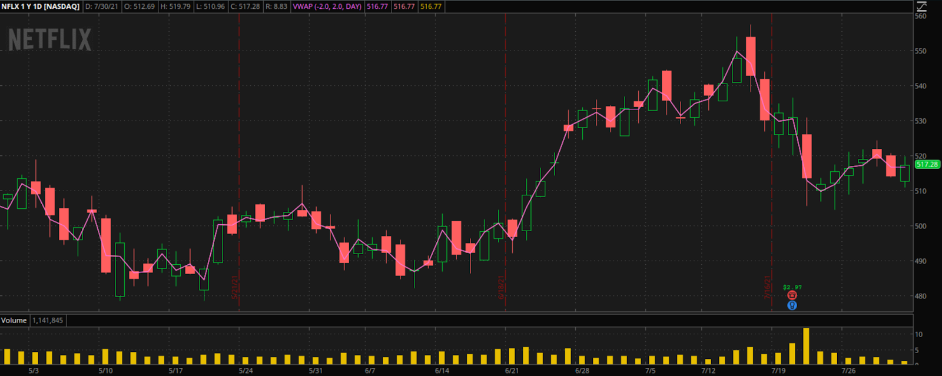Click the 560 price axis label
Screen dimensions: 942x376
tap(920, 16)
